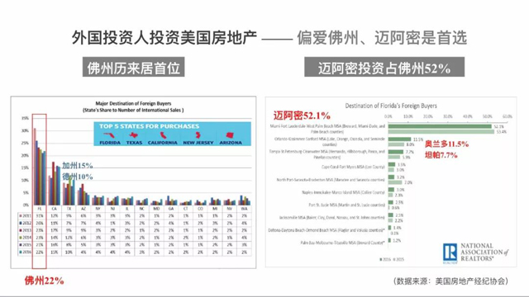This screenshot has height=297, width=529.
Task: Click NATIONAL ASSOCIATION of REALTORS wordmark
Action: pos(484,252)
